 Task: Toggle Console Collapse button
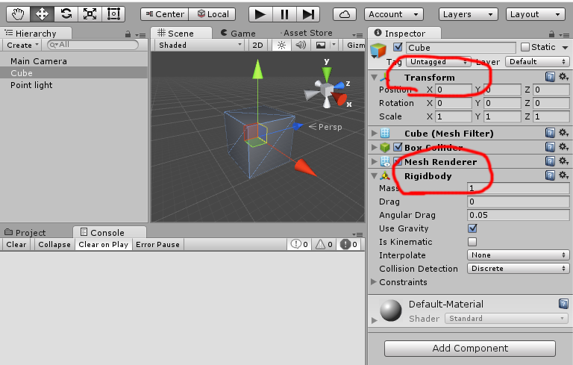54,244
